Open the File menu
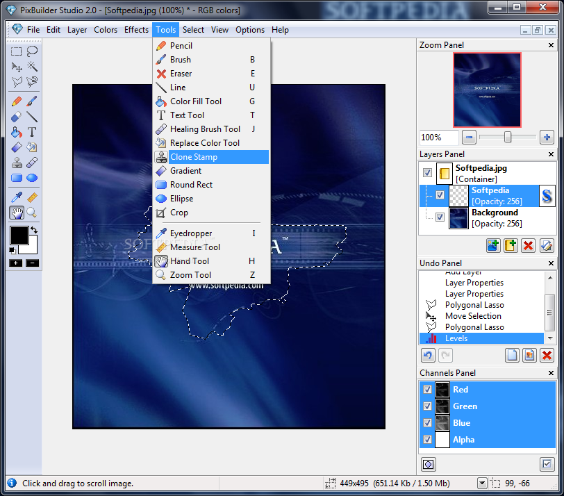The image size is (564, 496). pyautogui.click(x=33, y=30)
